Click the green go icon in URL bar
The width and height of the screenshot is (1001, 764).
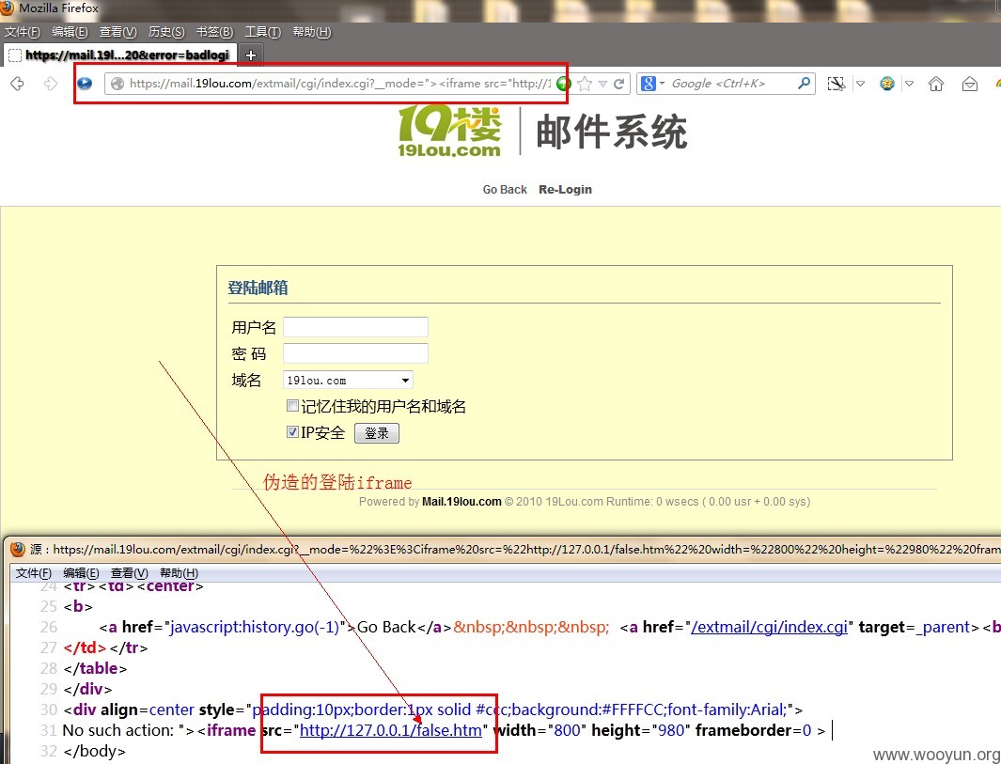(x=563, y=84)
